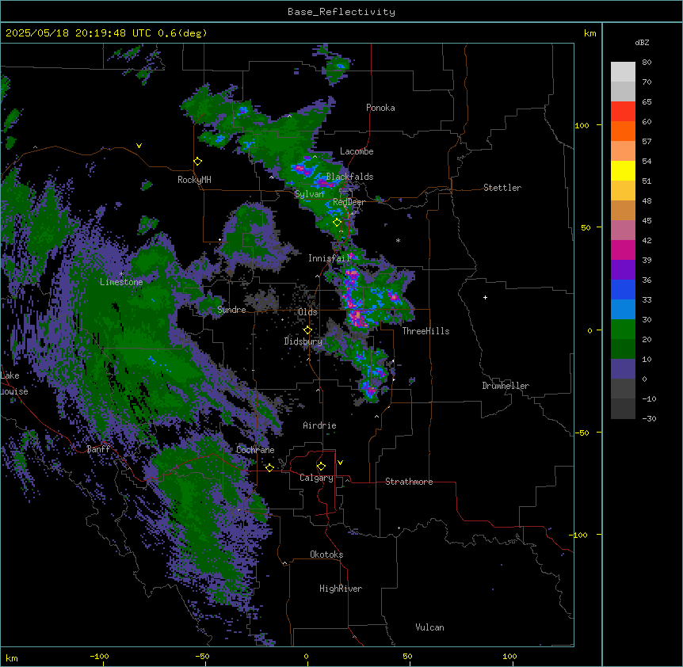Click the yellow diamond marker south of RedDeer
This screenshot has width=683, height=667.
pos(337,222)
